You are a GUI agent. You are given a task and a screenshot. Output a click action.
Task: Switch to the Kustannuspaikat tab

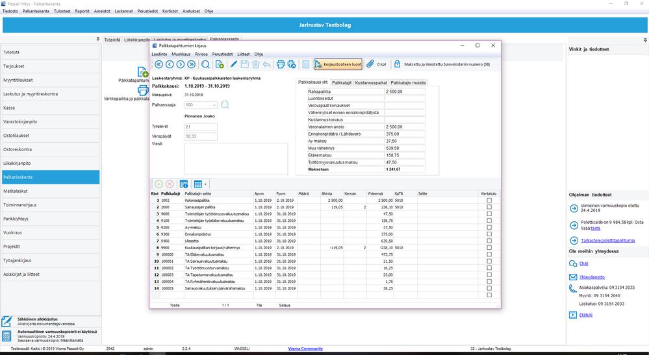[x=371, y=82]
